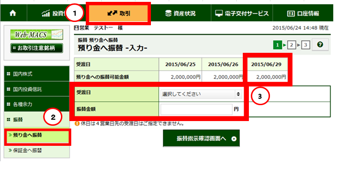Expand 国内株式 in sidebar
337x179 pixels.
37,74
